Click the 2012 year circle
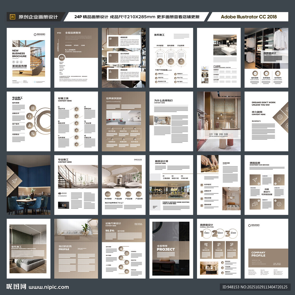Viewport: 295px width, 295px height. pyautogui.click(x=108, y=194)
